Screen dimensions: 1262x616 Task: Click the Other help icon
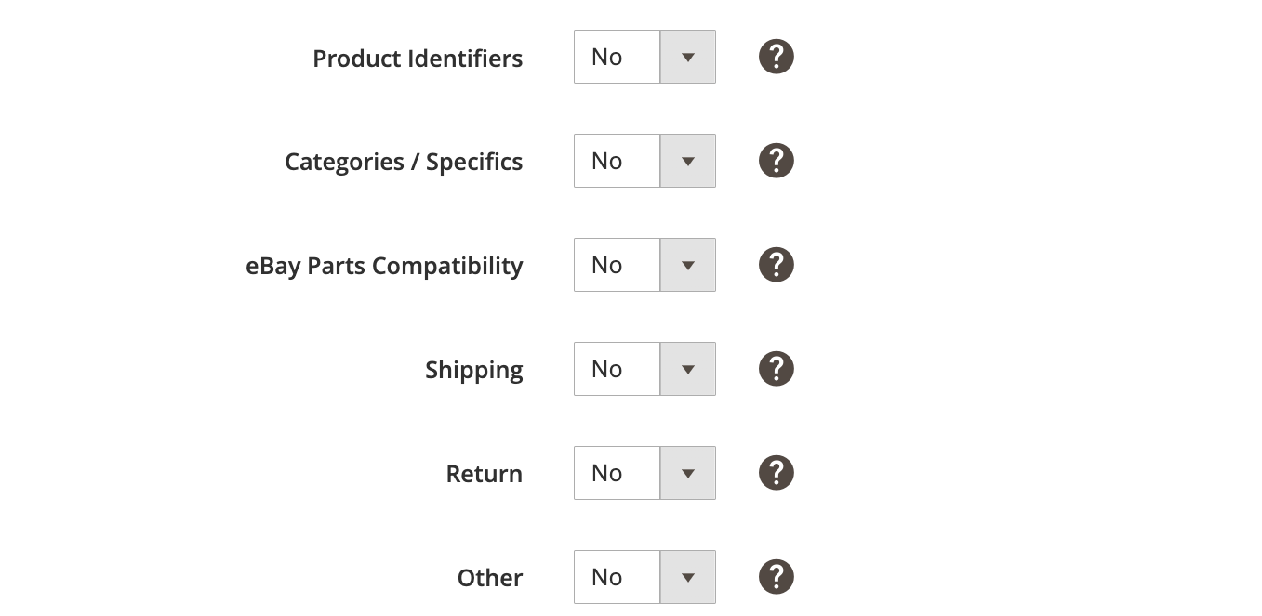pyautogui.click(x=776, y=577)
